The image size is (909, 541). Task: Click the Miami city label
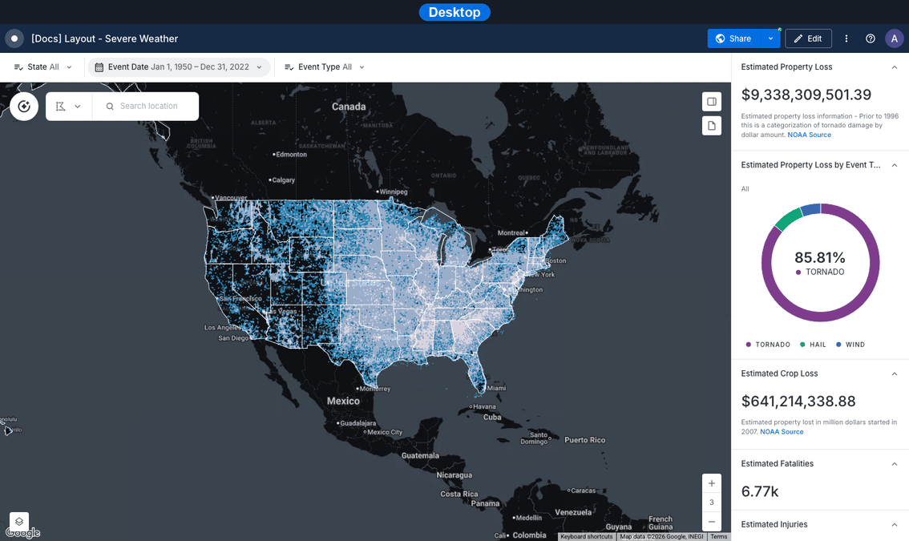(496, 388)
